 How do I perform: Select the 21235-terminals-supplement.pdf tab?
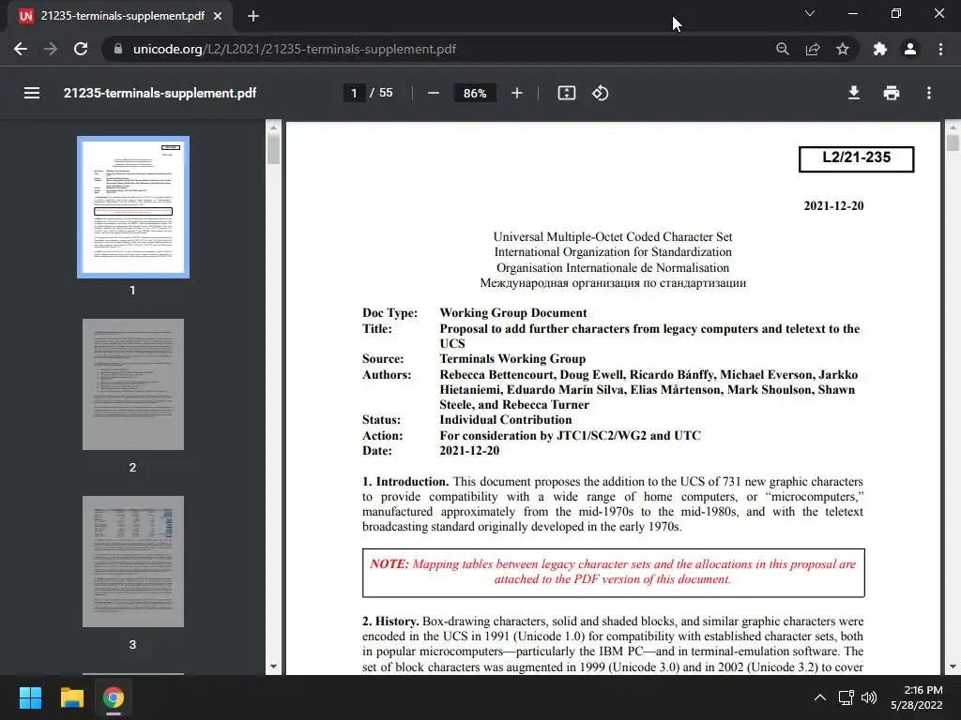click(x=120, y=16)
